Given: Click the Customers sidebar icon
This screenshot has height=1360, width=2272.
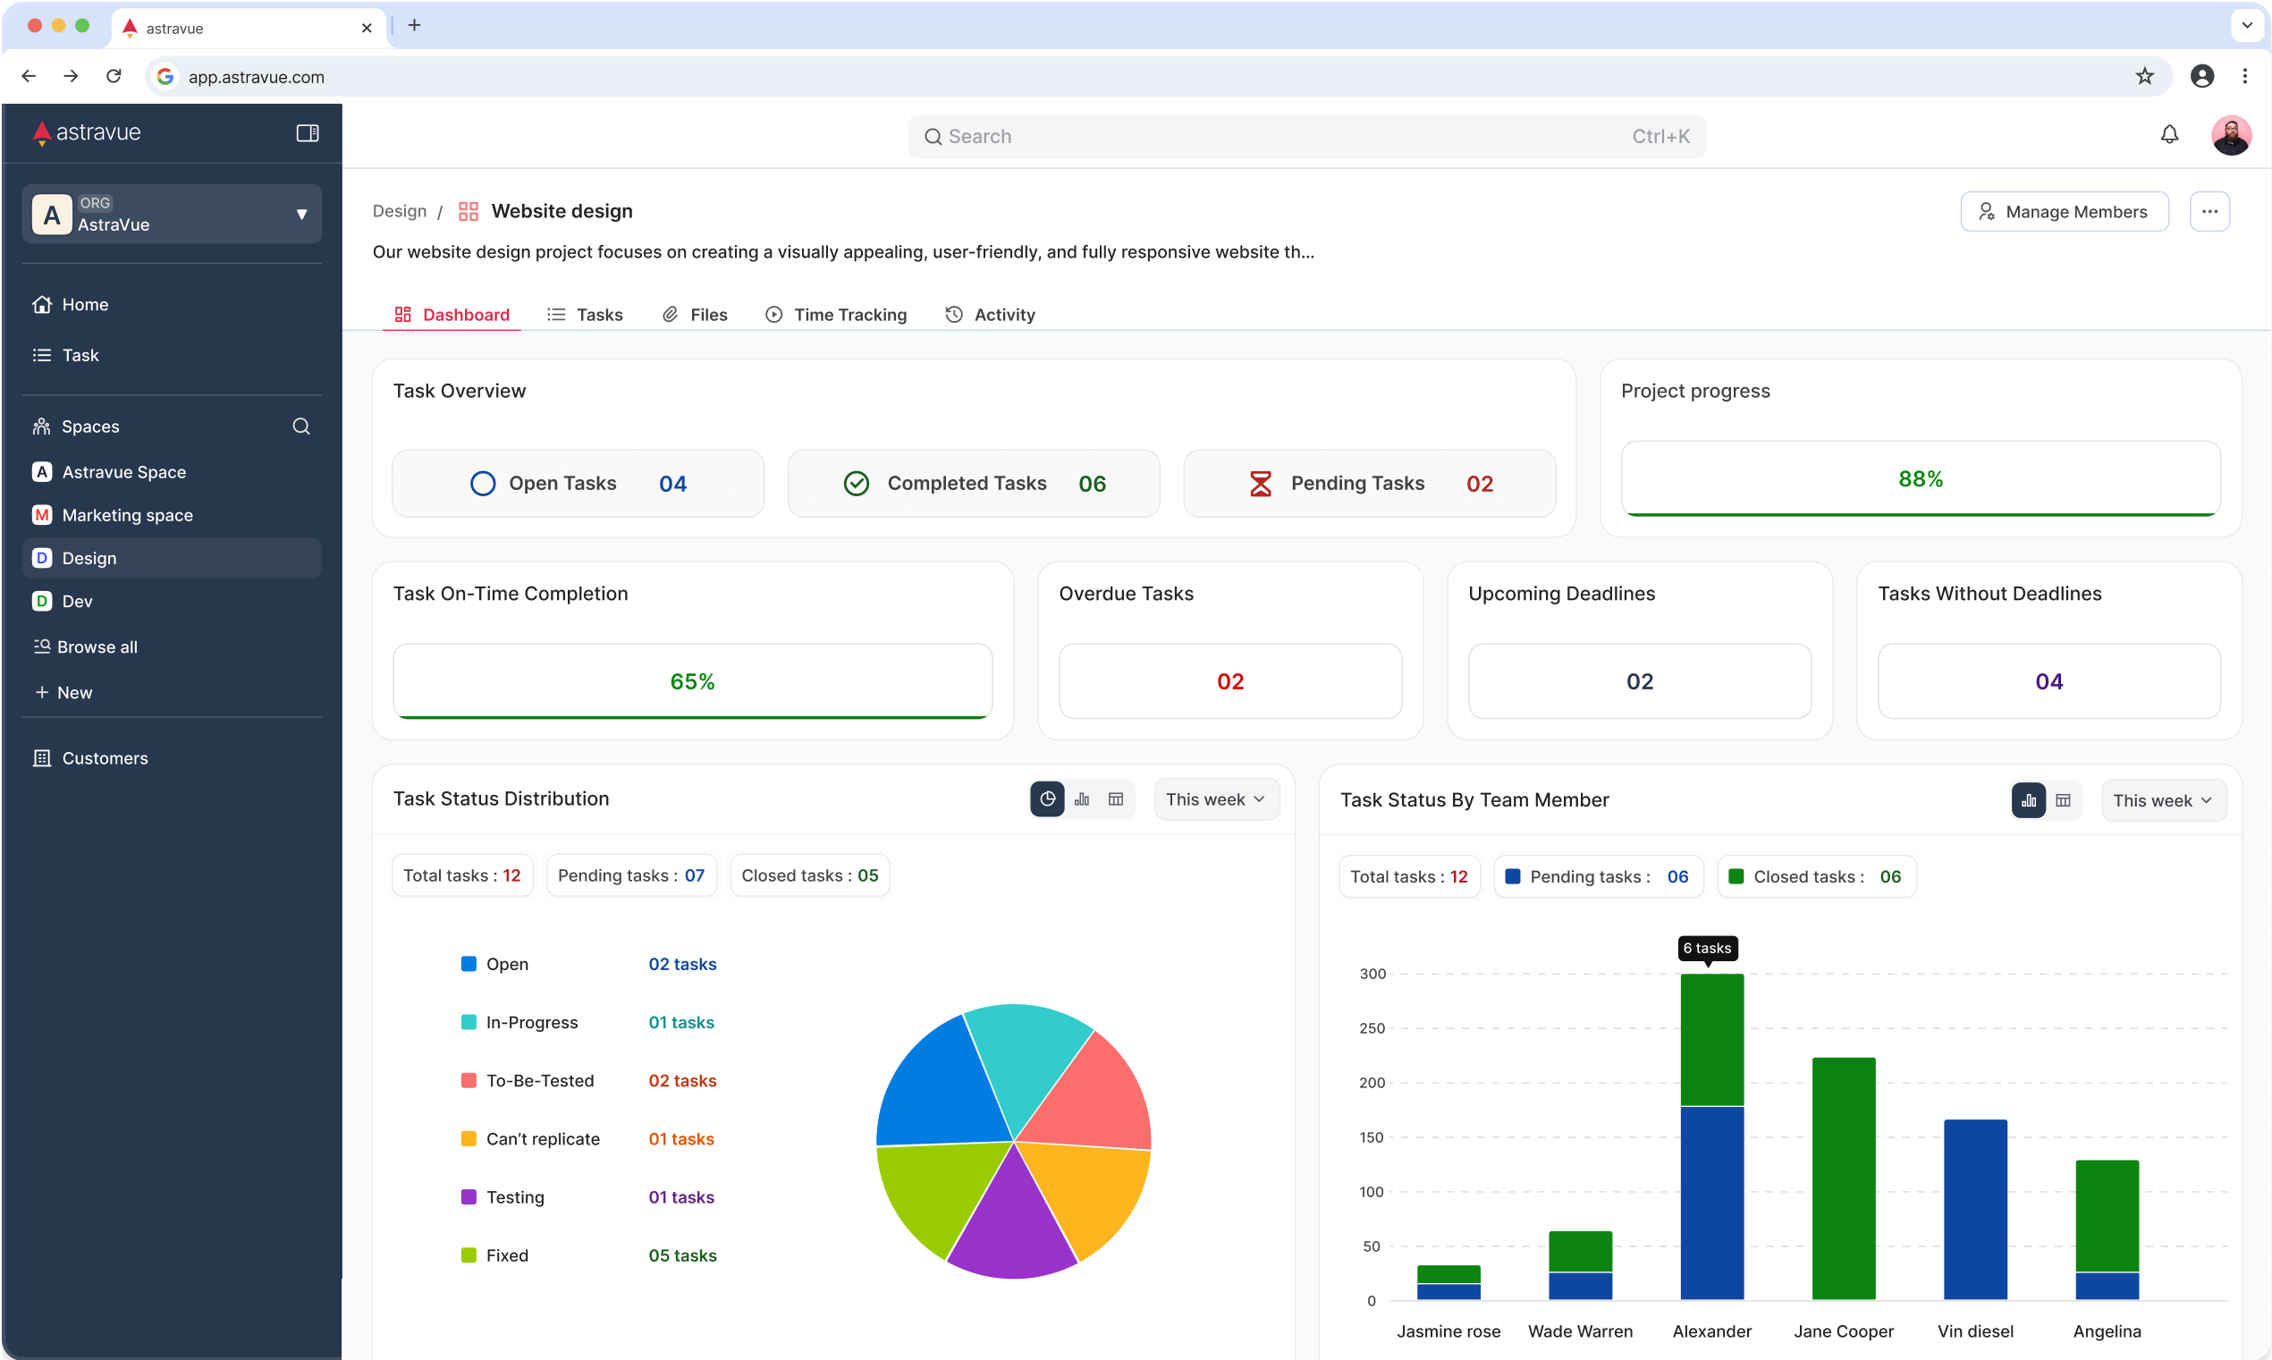Looking at the screenshot, I should pyautogui.click(x=42, y=758).
